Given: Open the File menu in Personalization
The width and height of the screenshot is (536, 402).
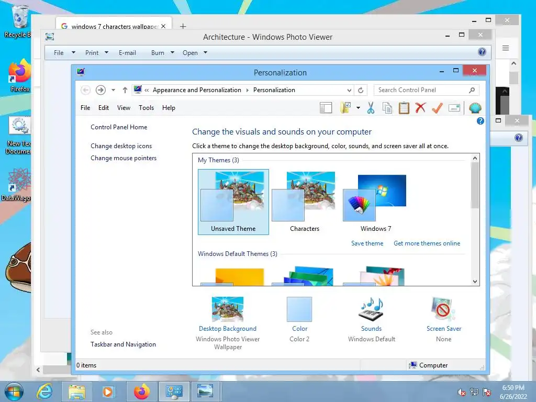Looking at the screenshot, I should click(85, 108).
